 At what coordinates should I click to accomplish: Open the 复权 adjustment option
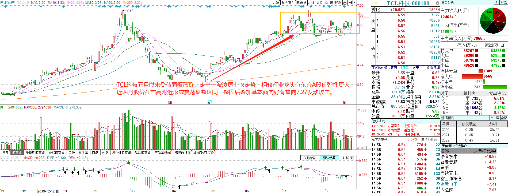(x=320, y=3)
